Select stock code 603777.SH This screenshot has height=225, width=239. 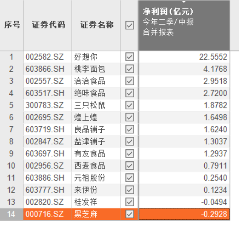click(x=45, y=190)
